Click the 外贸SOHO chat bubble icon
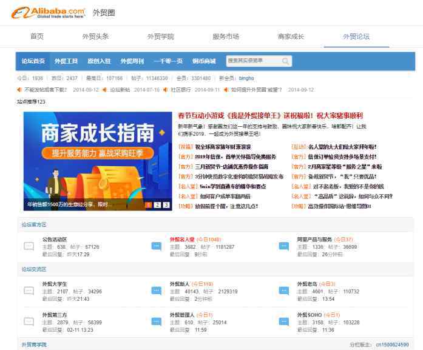This screenshot has width=423, height=350. (283, 322)
